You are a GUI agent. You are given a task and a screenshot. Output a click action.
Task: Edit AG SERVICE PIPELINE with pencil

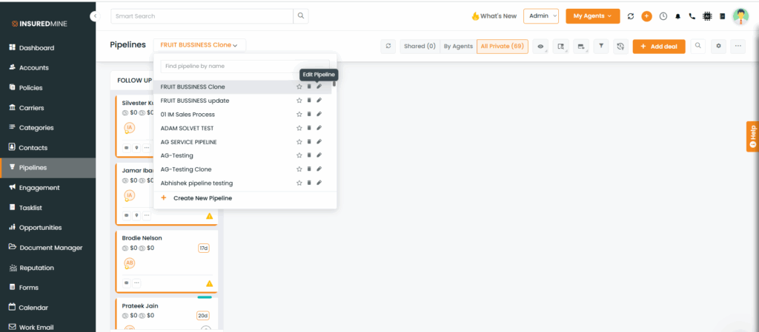point(319,141)
